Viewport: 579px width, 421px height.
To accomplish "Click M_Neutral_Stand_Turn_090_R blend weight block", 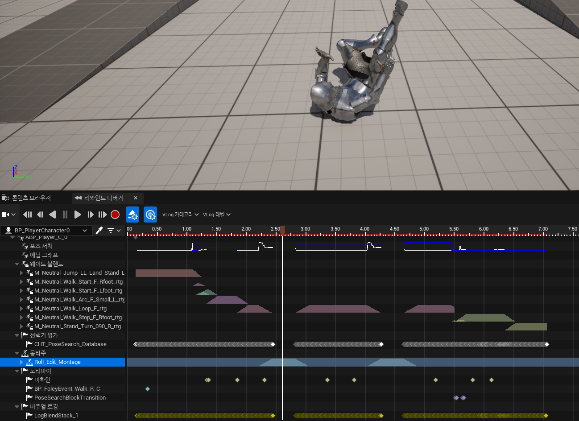I will (x=526, y=326).
